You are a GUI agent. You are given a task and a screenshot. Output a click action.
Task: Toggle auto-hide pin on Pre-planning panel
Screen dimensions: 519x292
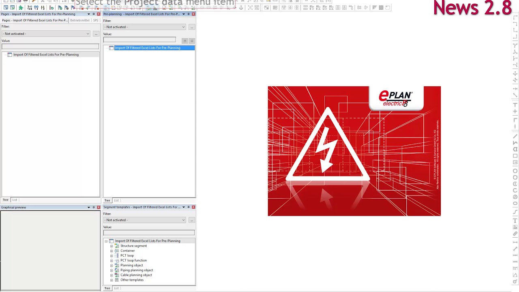[x=188, y=14]
